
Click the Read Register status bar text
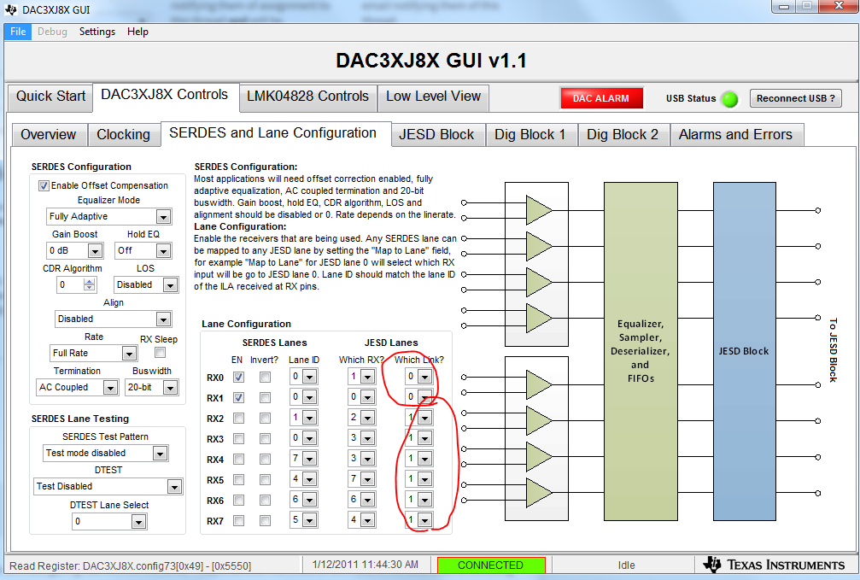point(131,565)
